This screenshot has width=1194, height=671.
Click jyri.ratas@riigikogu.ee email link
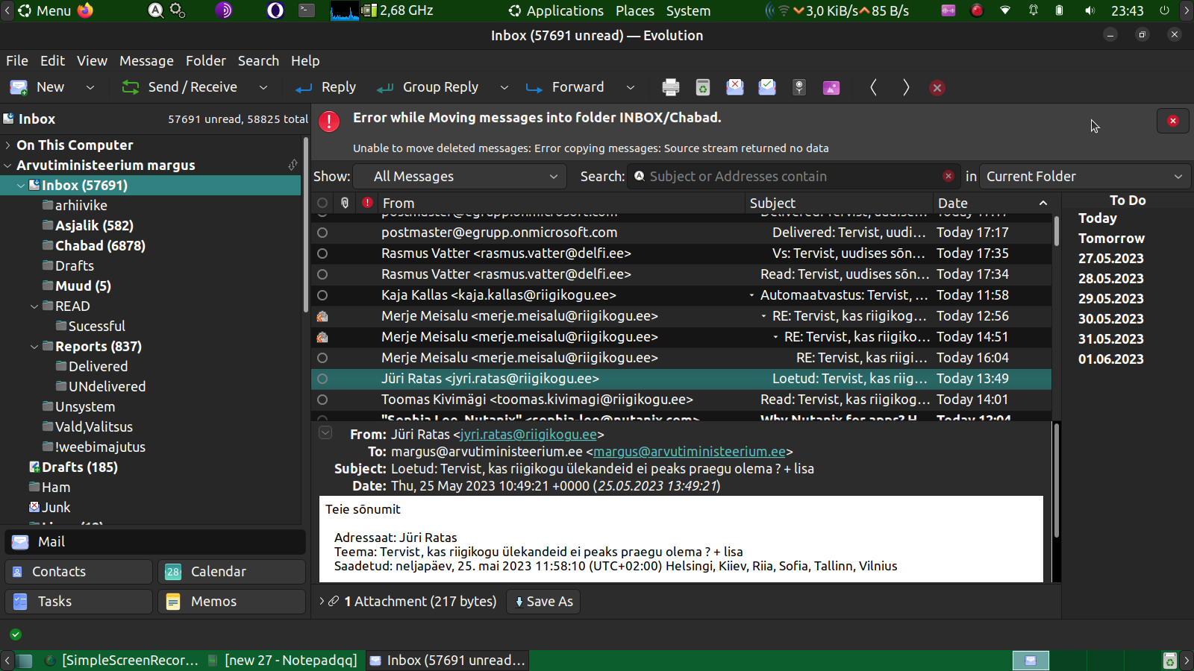529,434
